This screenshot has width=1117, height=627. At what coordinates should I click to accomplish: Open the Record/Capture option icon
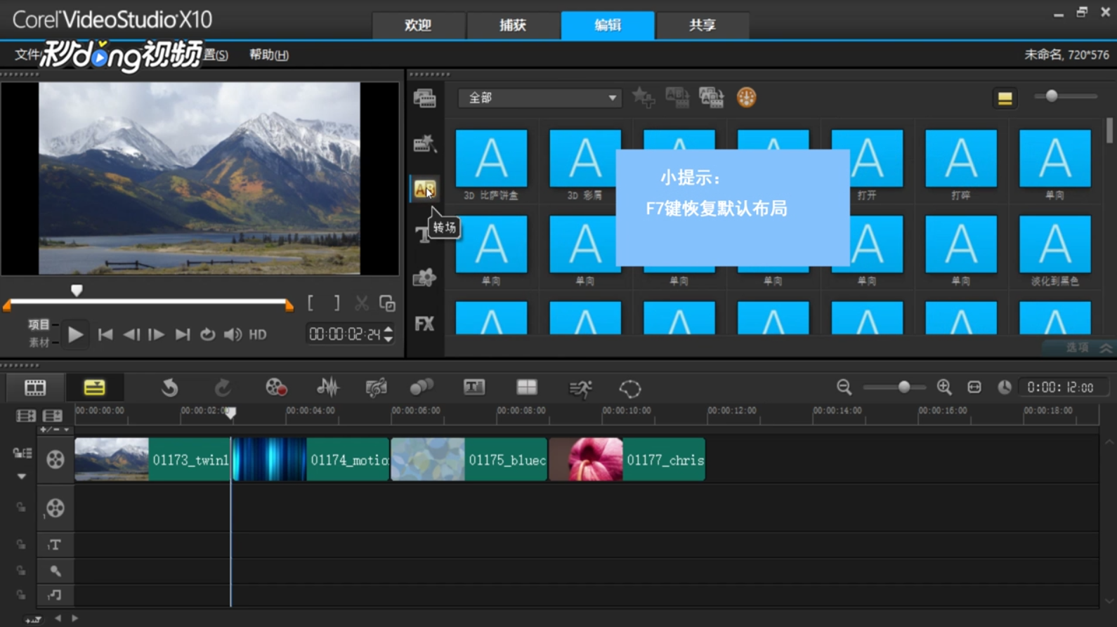(276, 388)
